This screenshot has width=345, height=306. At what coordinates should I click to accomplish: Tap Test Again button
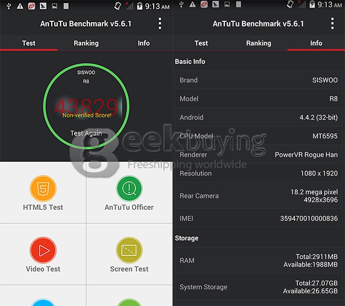pos(86,133)
